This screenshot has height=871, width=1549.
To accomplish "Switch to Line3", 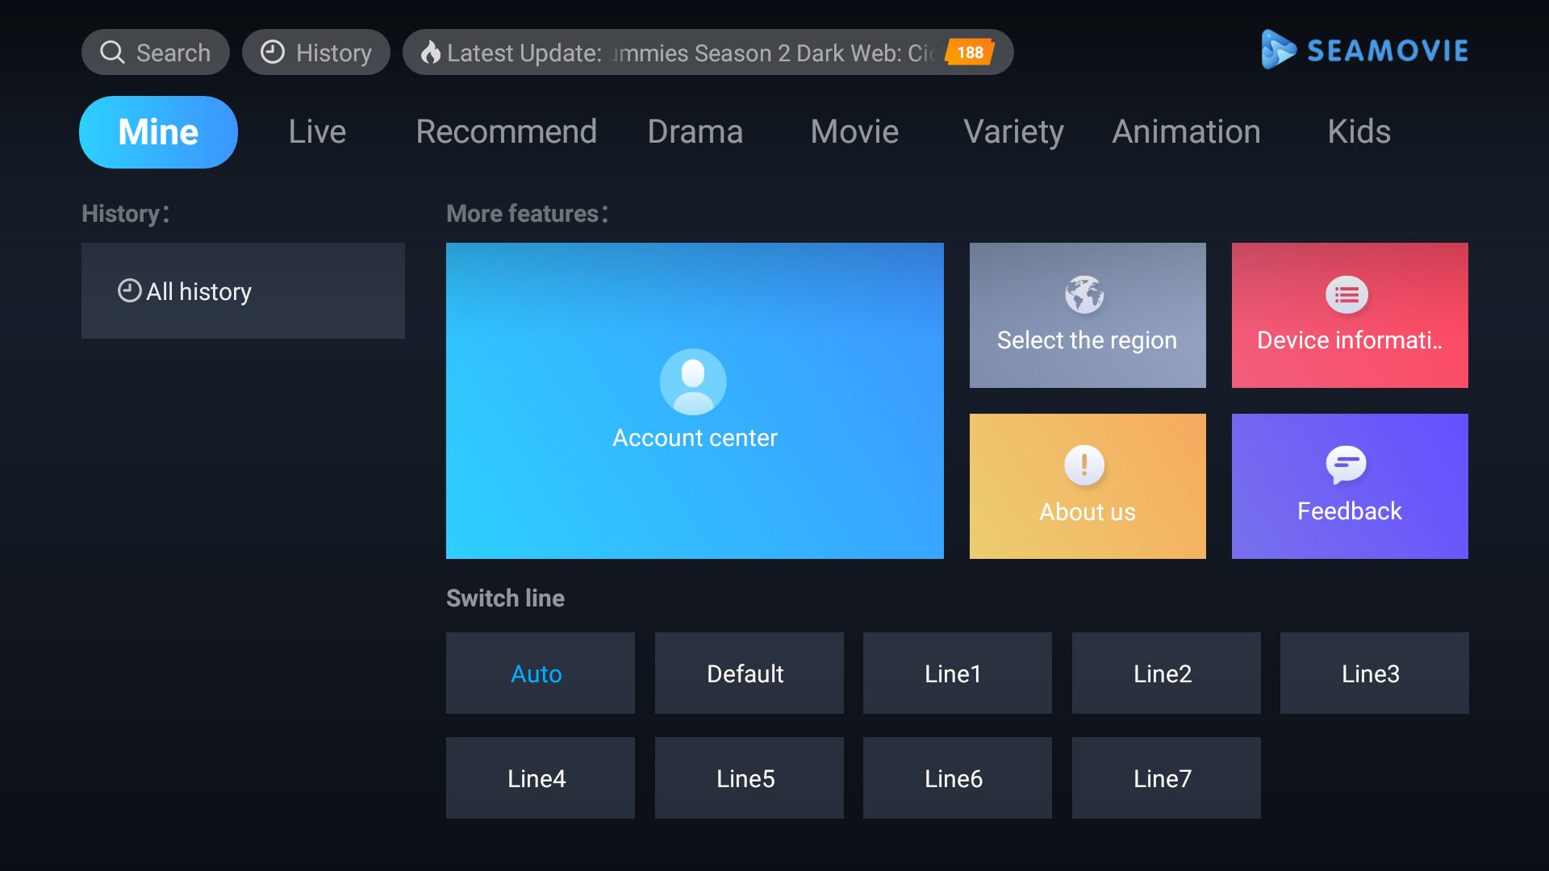I will tap(1375, 673).
